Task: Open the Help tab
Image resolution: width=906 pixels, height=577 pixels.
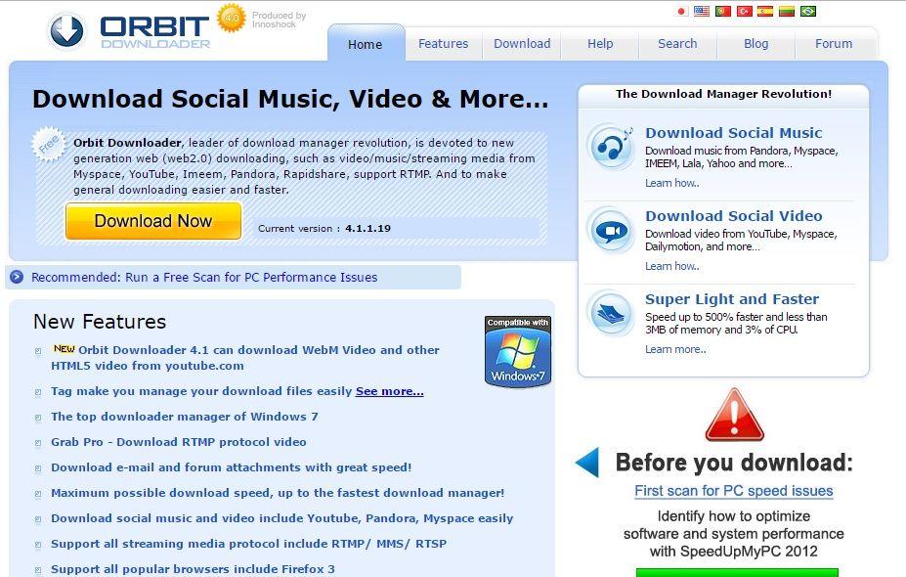Action: [600, 43]
